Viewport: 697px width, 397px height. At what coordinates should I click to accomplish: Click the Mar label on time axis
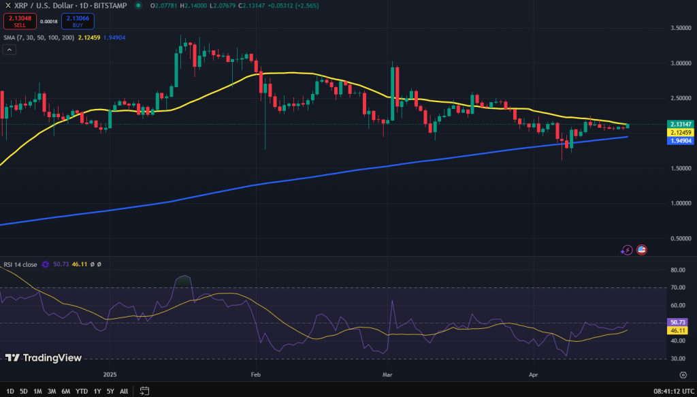[387, 375]
